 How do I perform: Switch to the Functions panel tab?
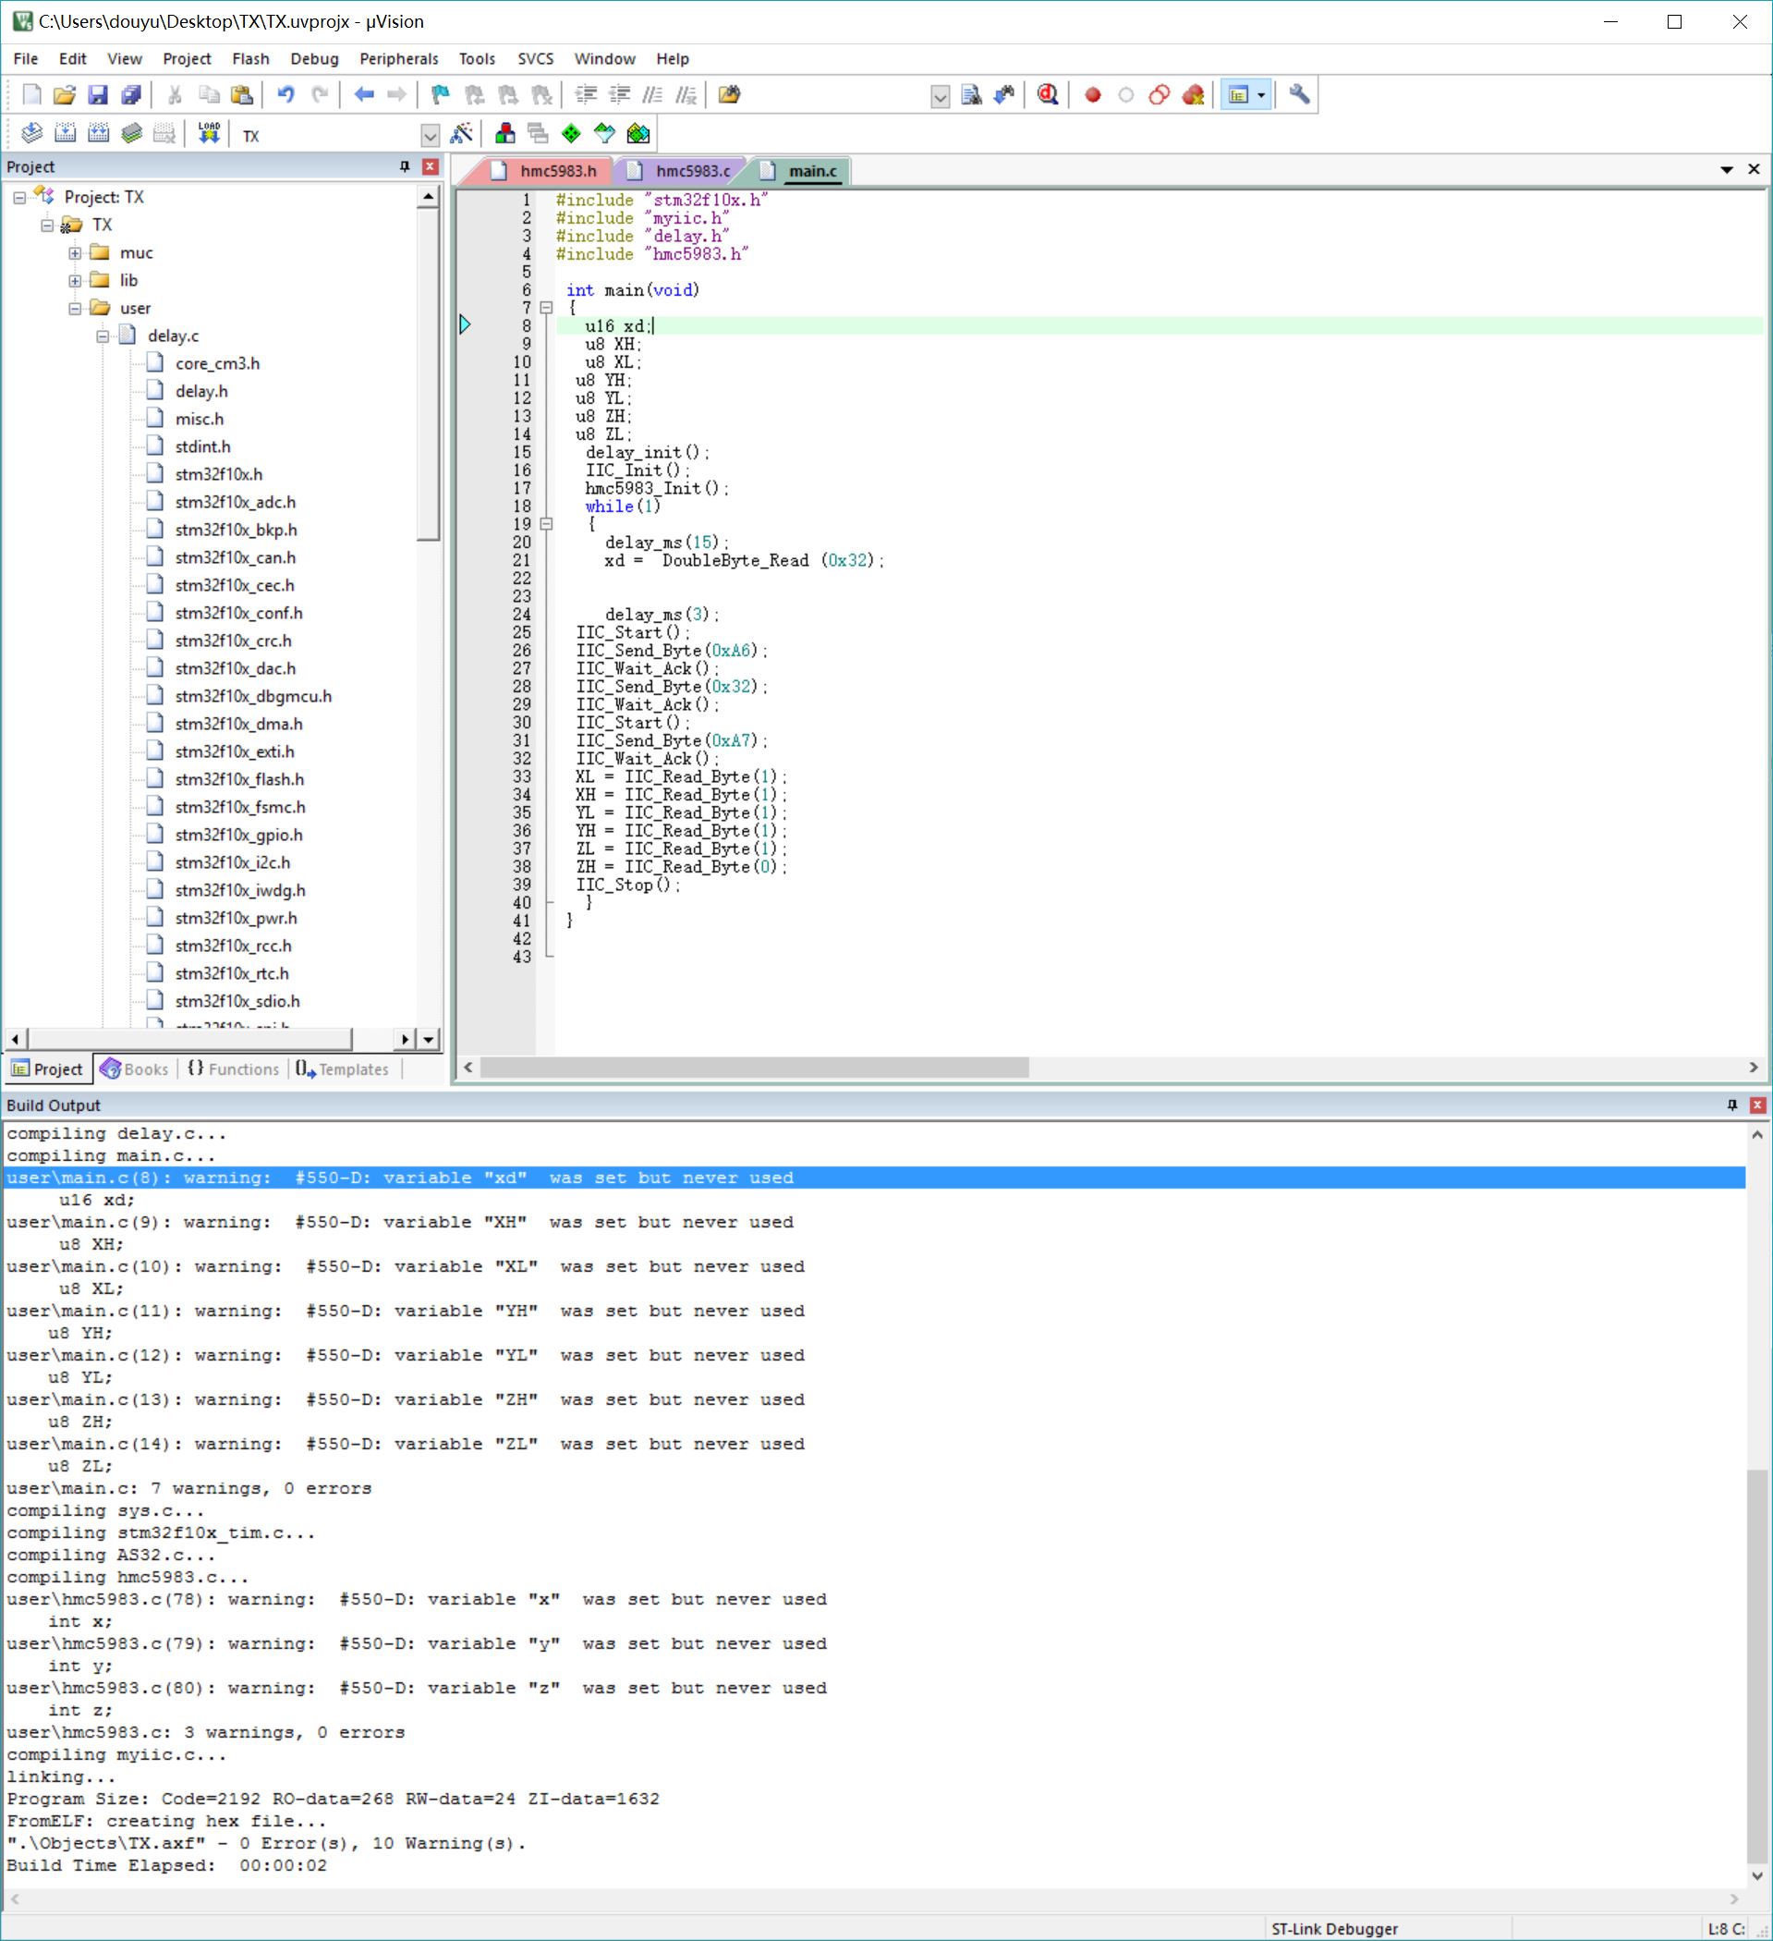click(x=233, y=1068)
